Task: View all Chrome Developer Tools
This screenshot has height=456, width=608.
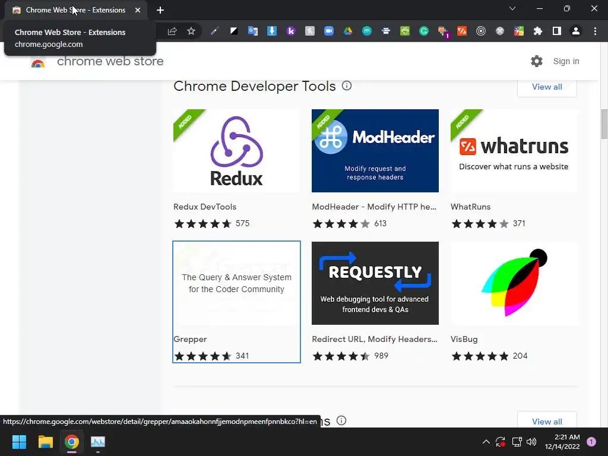Action: pos(547,87)
